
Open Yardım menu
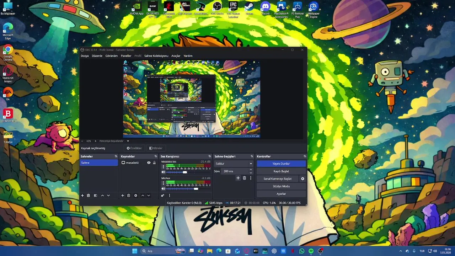click(188, 56)
